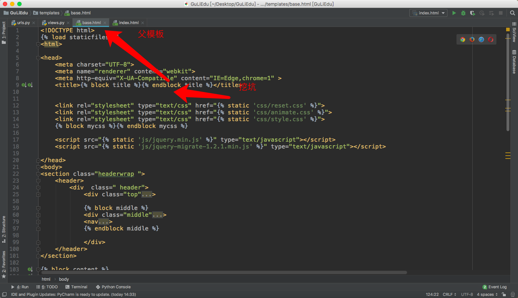The width and height of the screenshot is (518, 298).
Task: Click the green Event Log notification badge
Action: [485, 287]
